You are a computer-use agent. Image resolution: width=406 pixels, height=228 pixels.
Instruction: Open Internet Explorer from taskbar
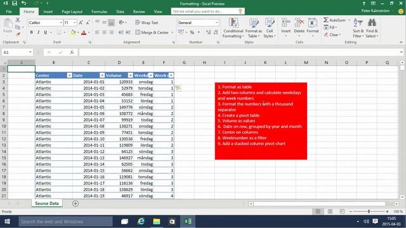click(x=141, y=221)
